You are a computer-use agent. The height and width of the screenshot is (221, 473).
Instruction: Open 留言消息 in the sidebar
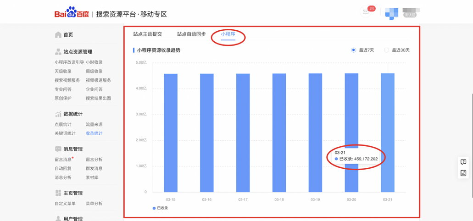63,160
